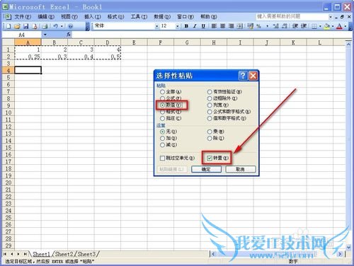Screen dimensions: 354x266
Task: Click the Excel document icon beside 文件 menu
Action: pos(8,16)
